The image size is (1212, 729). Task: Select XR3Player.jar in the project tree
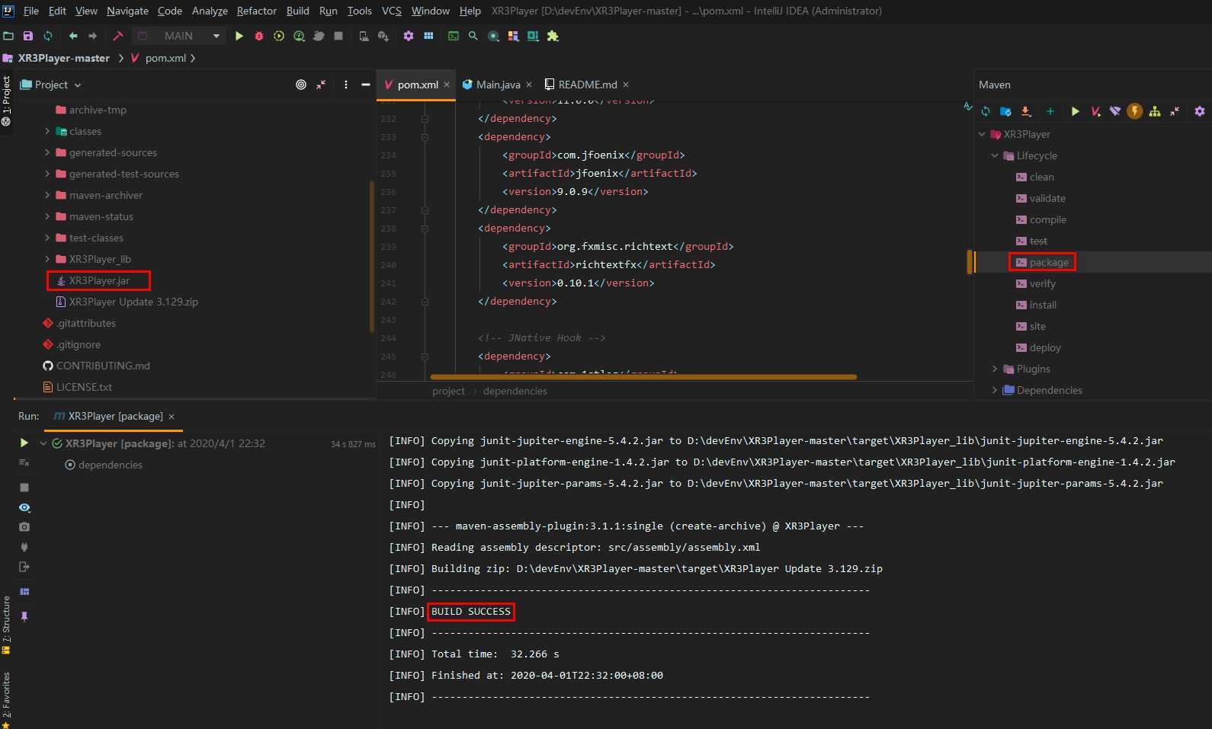pos(99,280)
